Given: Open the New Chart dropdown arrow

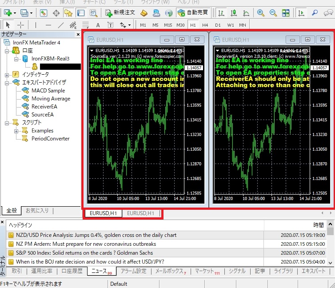Looking at the screenshot, I should 15,13.
